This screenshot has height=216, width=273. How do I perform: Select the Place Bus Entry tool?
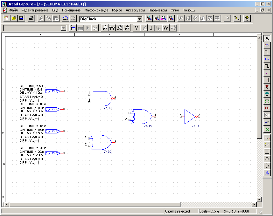click(x=267, y=80)
